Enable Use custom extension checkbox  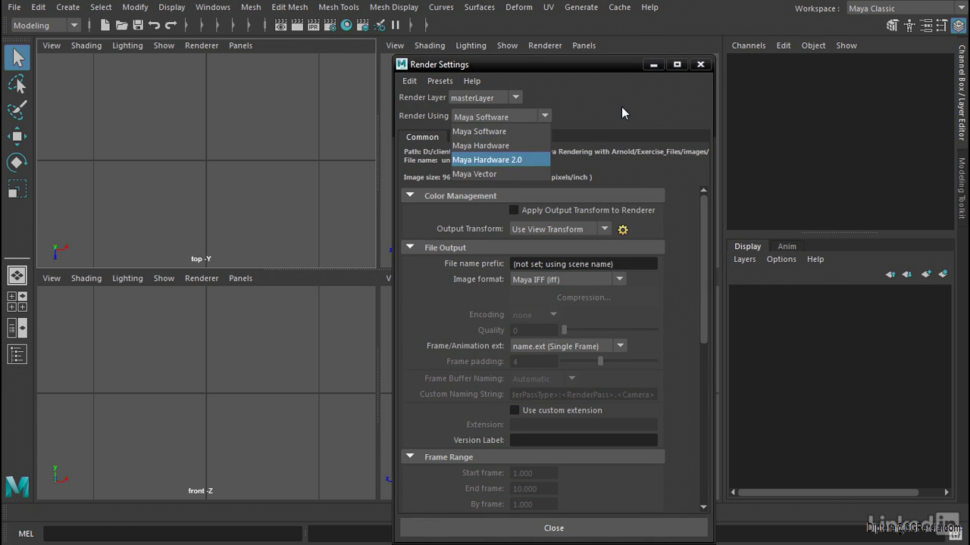point(515,410)
